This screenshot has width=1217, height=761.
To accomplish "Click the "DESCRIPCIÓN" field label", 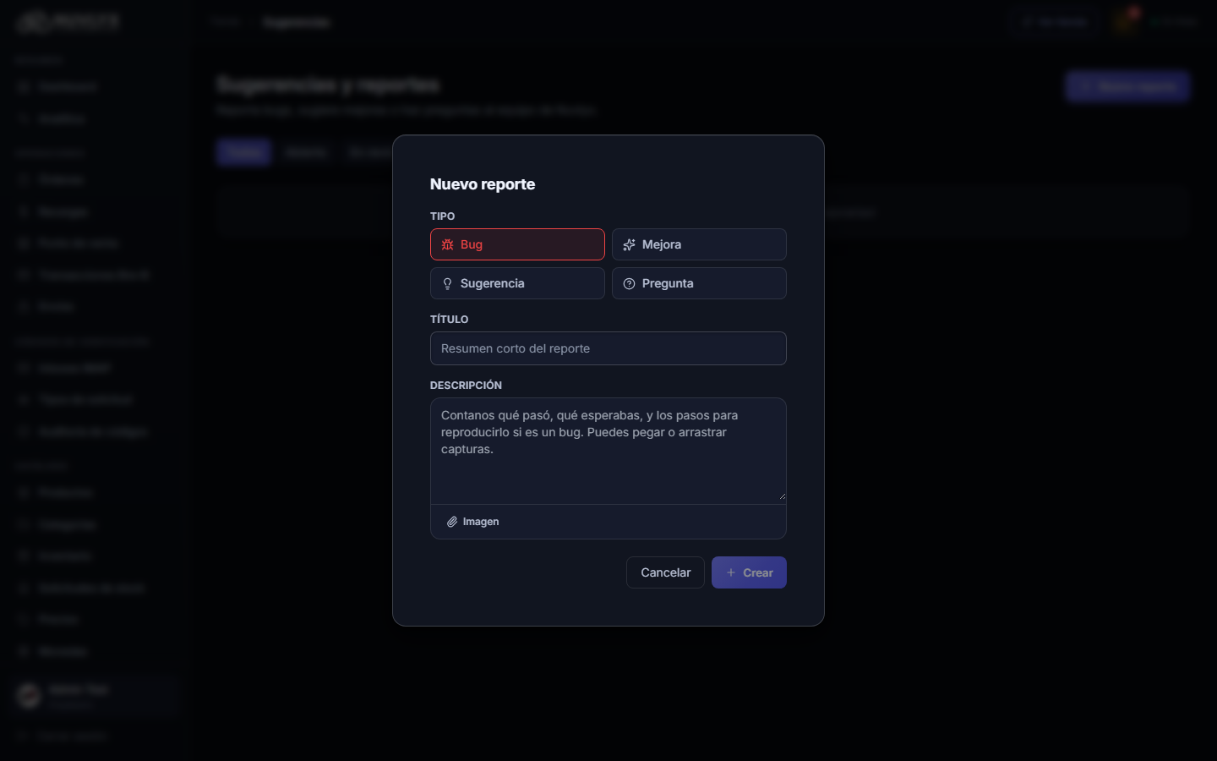I will pos(466,386).
